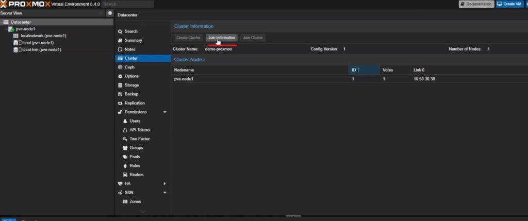This screenshot has width=528, height=221.
Task: Click the Summary book icon
Action: tap(120, 40)
